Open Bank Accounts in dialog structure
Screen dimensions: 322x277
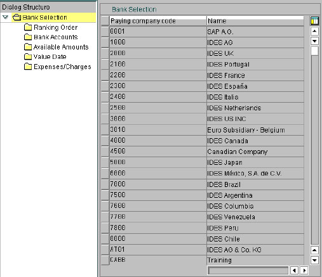pos(56,37)
